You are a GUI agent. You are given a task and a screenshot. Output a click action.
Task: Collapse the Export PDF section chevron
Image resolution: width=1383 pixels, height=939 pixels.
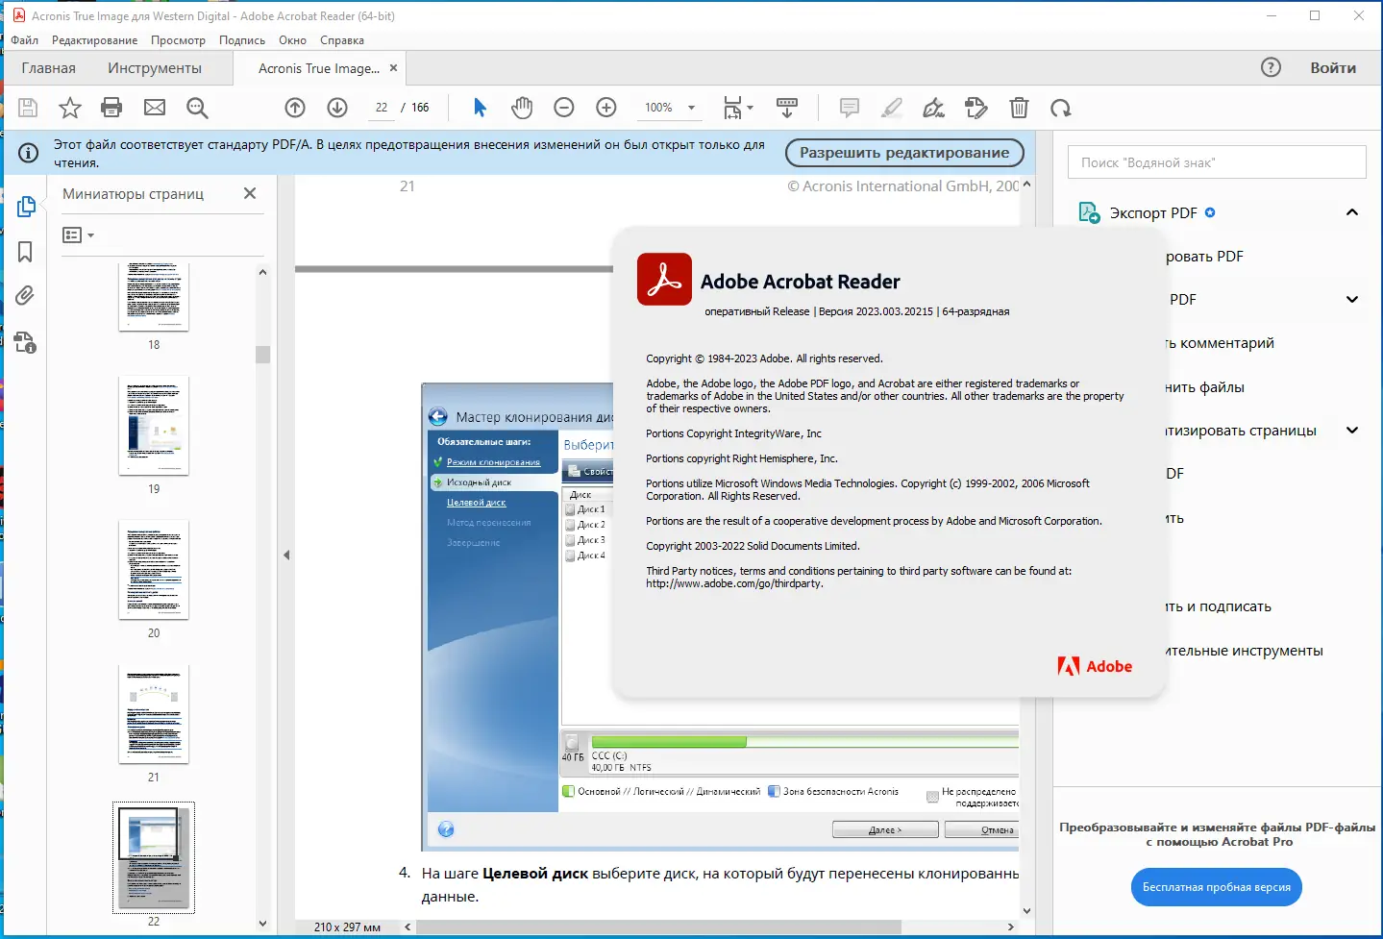point(1352,212)
